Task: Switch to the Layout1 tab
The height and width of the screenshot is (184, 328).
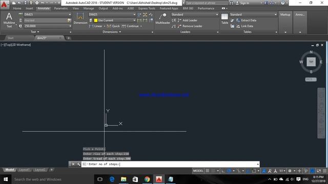Action: click(24, 170)
